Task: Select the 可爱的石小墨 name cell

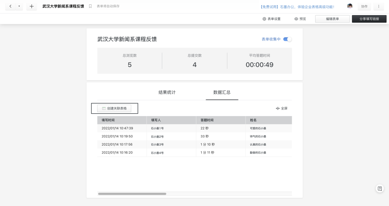Action: 269,128
